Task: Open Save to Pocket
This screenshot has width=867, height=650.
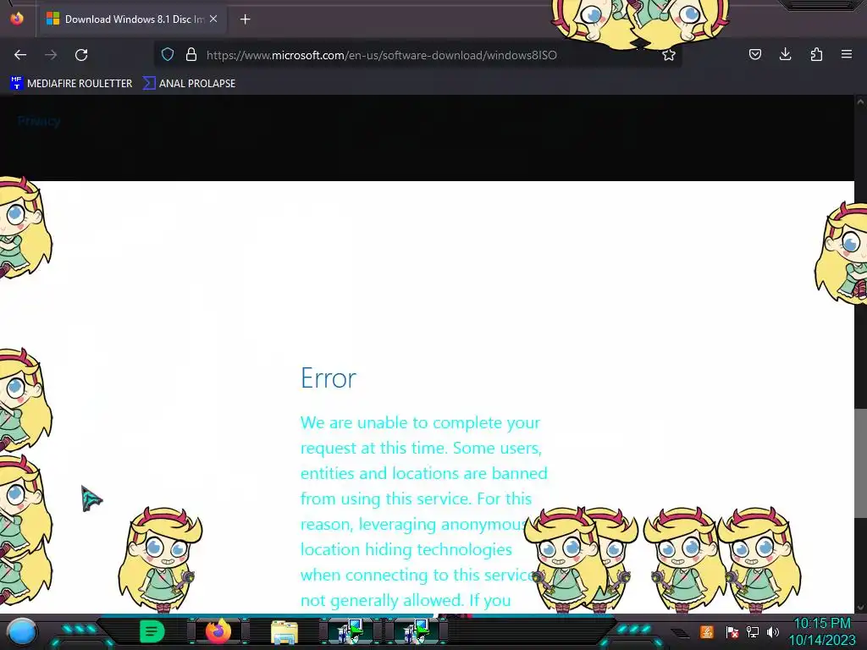Action: pyautogui.click(x=754, y=54)
